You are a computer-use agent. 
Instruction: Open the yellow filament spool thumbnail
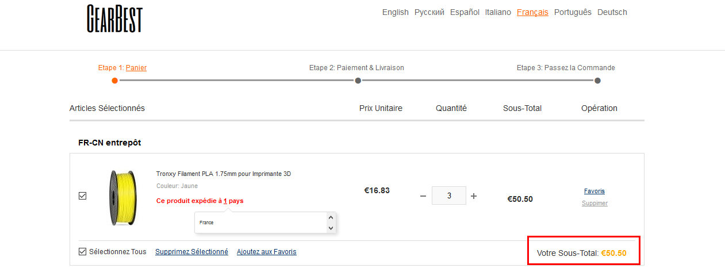122,197
